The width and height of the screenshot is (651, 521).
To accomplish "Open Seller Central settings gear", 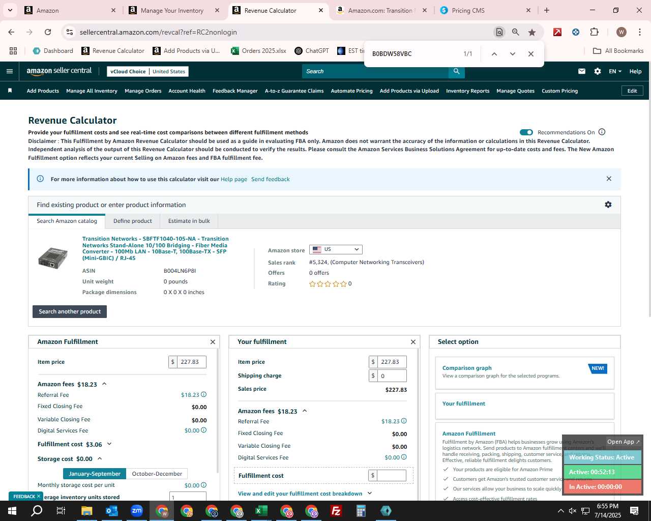I will coord(598,71).
